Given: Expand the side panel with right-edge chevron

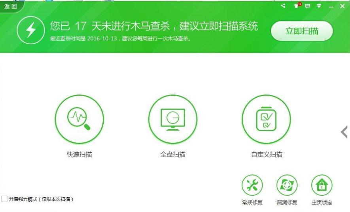Looking at the screenshot, I should (x=344, y=132).
